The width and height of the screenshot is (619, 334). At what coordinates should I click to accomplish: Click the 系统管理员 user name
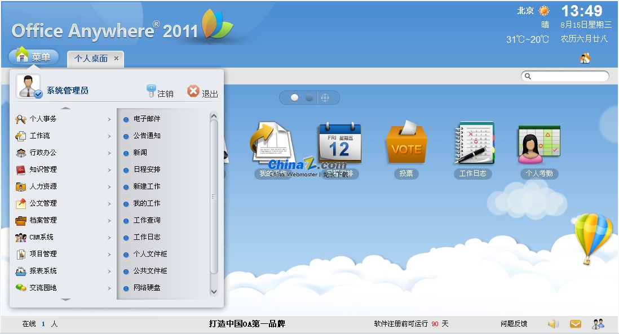[68, 90]
